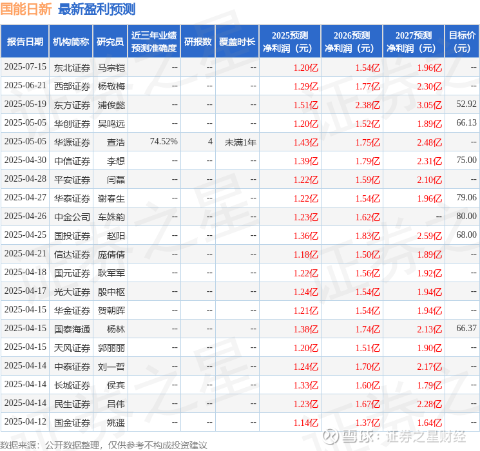The image size is (480, 451).
Task: Click the 2026预测净利润 column header
Action: 352,42
